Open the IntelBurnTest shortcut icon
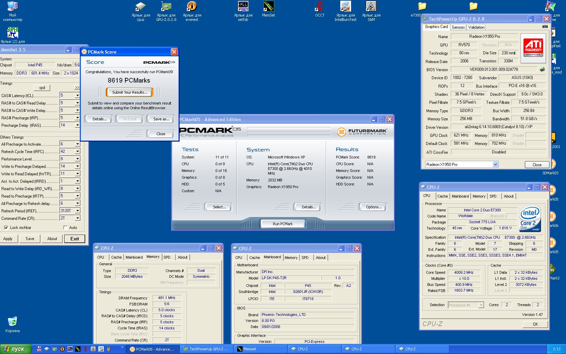Viewport: 566px width, 354px height. (345, 11)
